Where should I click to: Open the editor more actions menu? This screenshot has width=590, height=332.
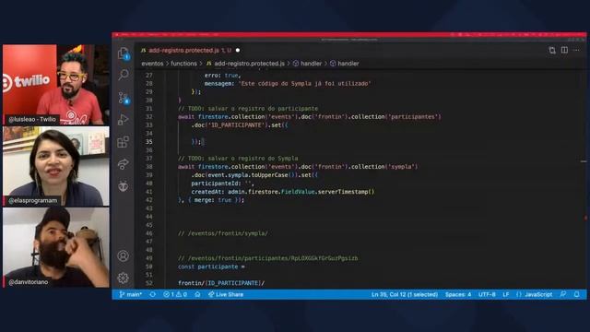[x=576, y=50]
